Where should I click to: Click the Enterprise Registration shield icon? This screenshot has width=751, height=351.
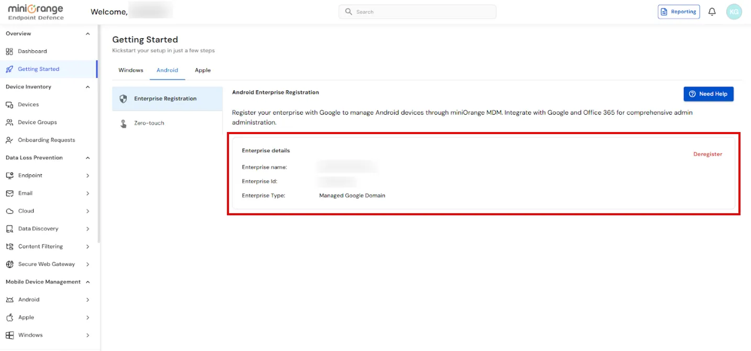pos(123,98)
